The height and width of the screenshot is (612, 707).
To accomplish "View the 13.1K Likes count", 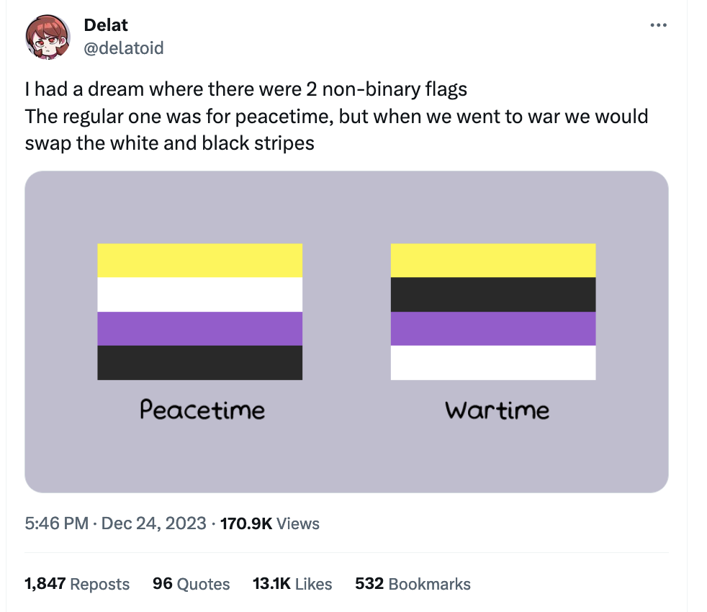I will click(292, 584).
